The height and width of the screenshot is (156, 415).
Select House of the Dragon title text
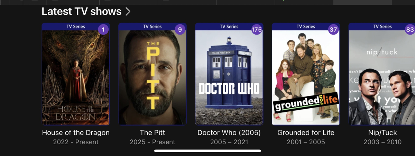[x=76, y=133]
